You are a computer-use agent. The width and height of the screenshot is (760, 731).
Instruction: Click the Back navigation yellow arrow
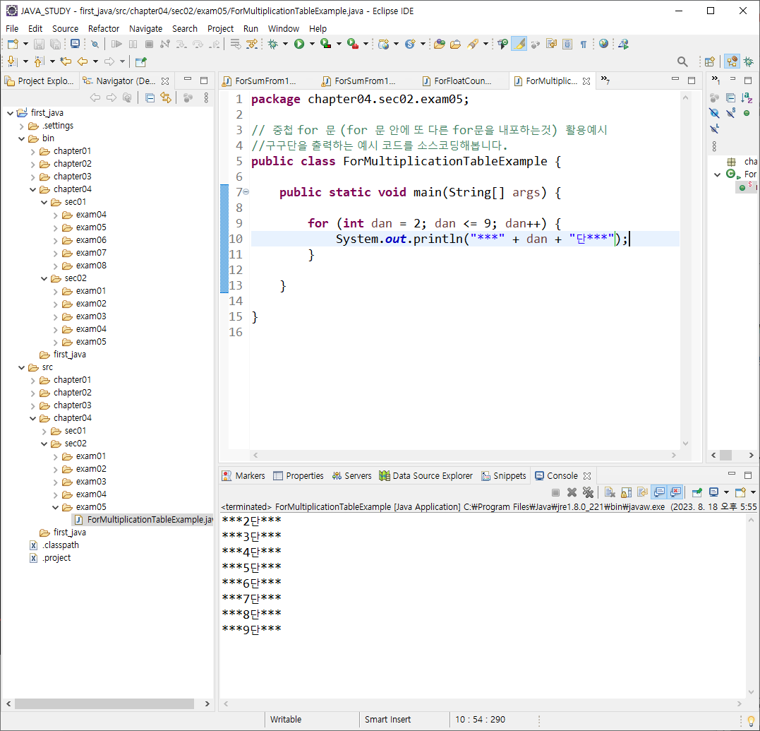(83, 61)
